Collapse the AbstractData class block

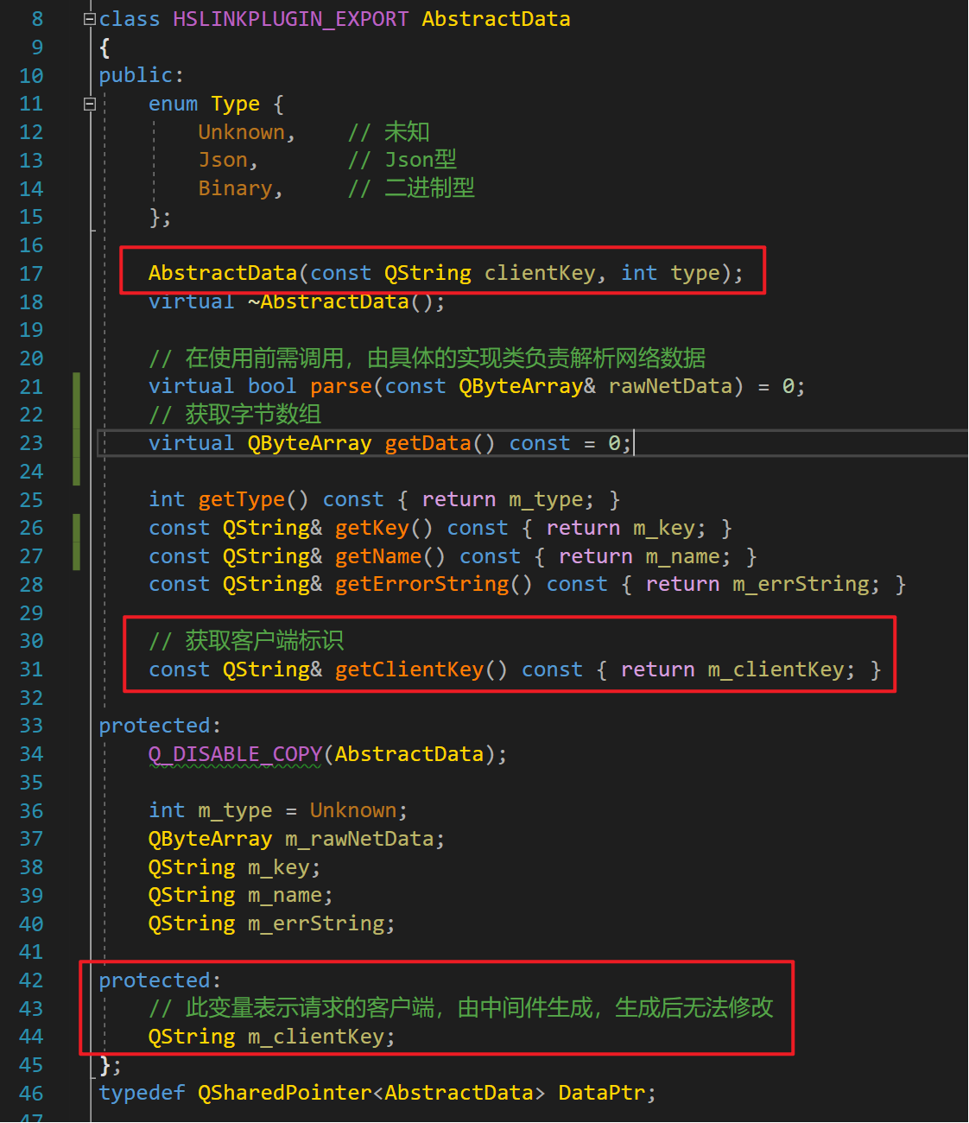pos(89,19)
